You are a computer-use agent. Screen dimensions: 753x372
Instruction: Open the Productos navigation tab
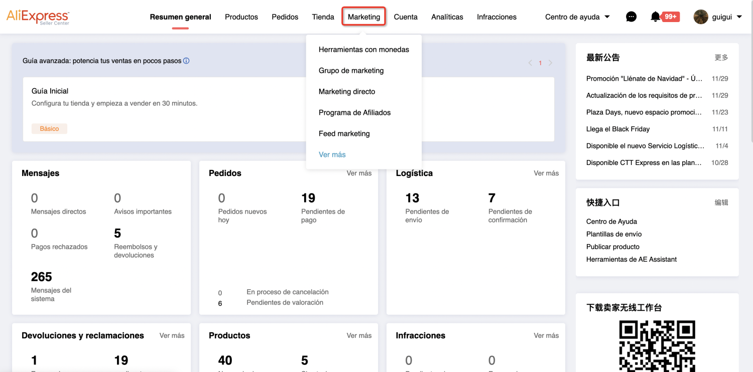241,17
